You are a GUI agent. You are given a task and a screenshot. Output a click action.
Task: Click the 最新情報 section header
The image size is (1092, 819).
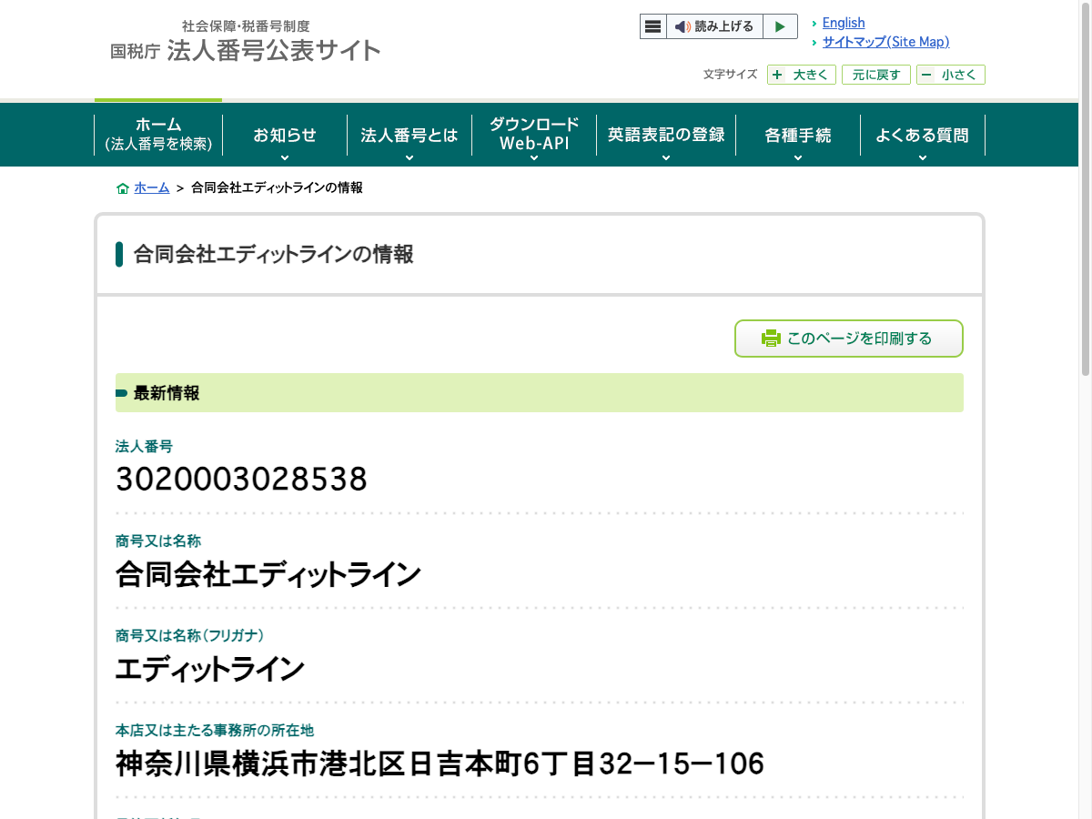pyautogui.click(x=540, y=393)
